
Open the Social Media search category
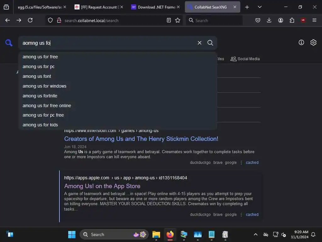[x=245, y=59]
